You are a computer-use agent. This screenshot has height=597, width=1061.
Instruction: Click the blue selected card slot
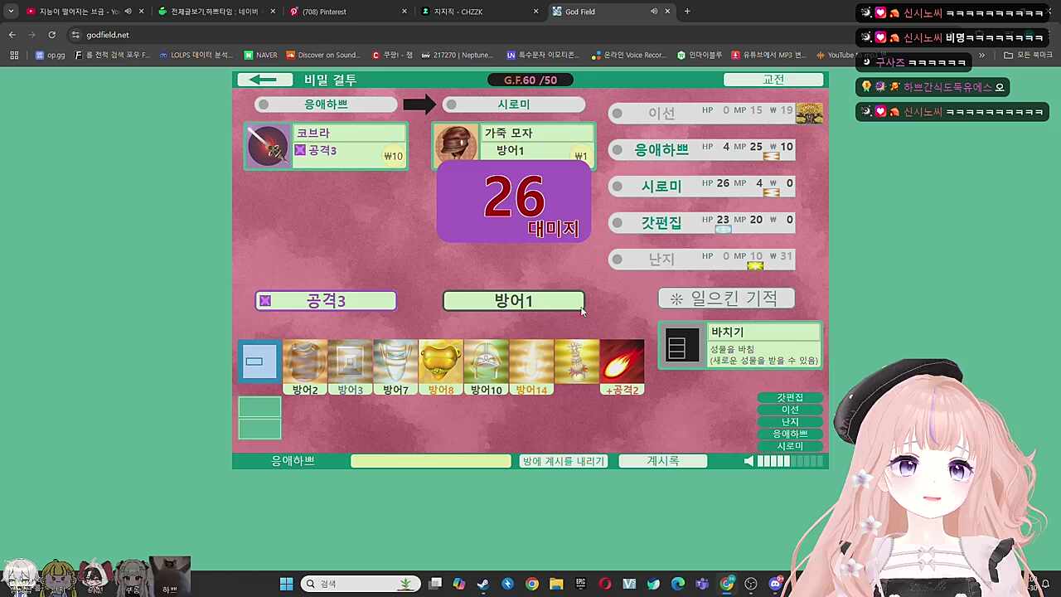[259, 362]
